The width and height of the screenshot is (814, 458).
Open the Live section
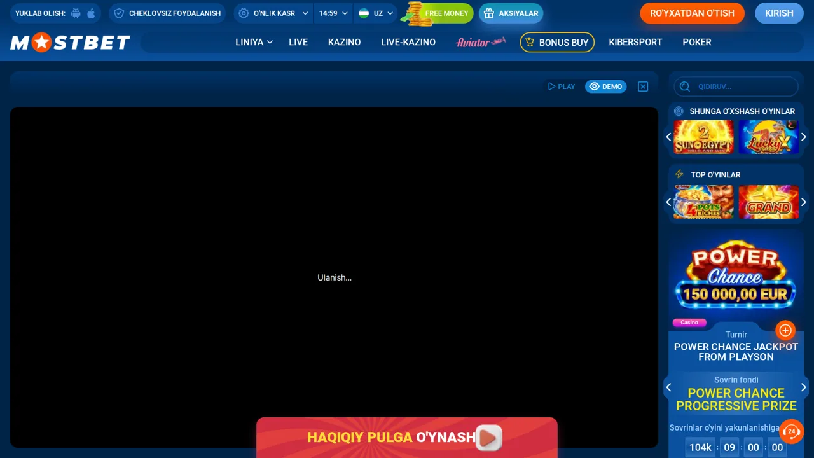click(298, 42)
